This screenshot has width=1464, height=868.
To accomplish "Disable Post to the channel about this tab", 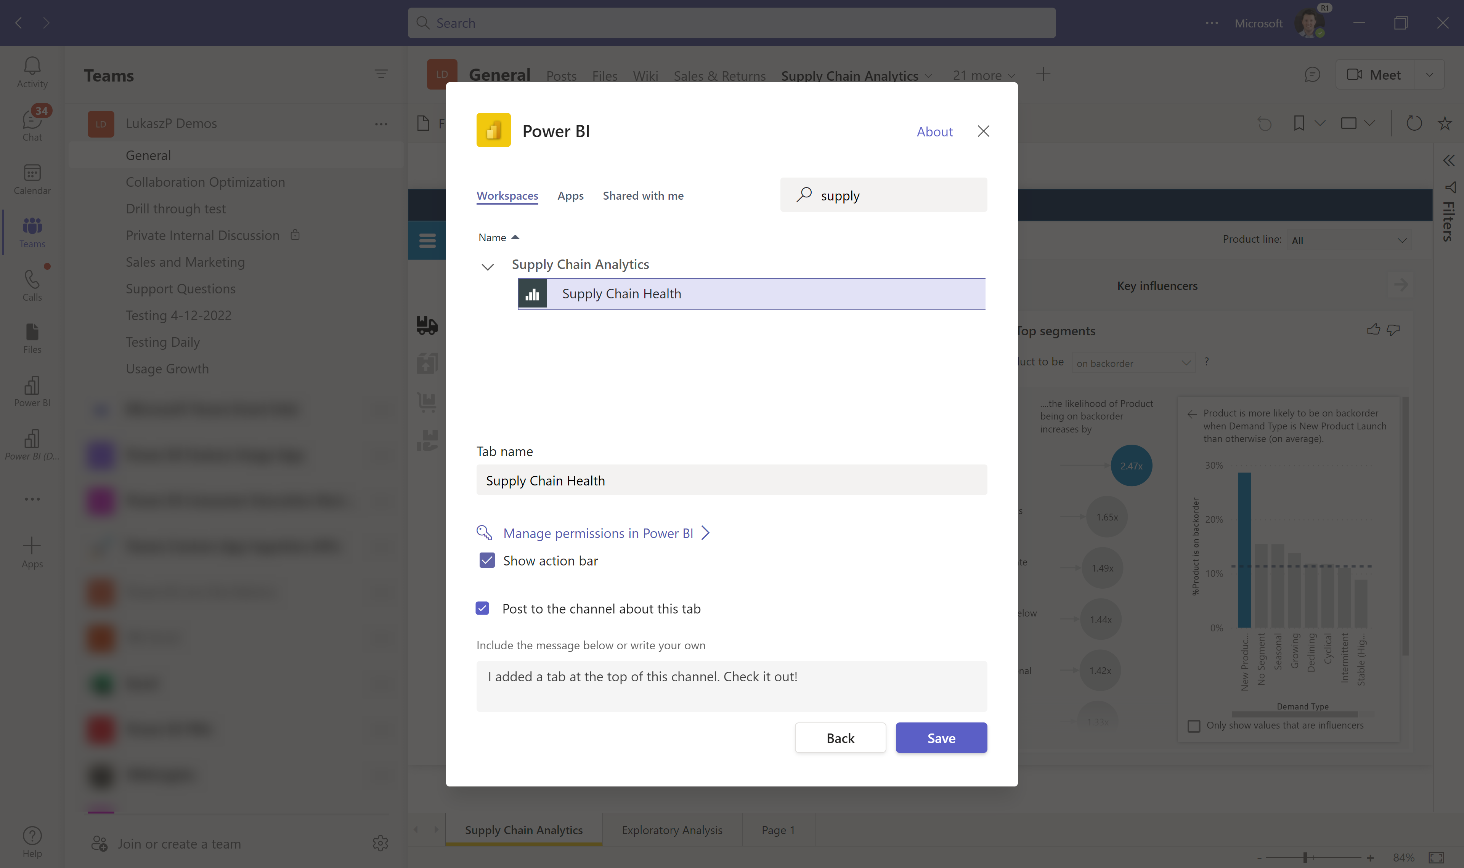I will pyautogui.click(x=482, y=608).
